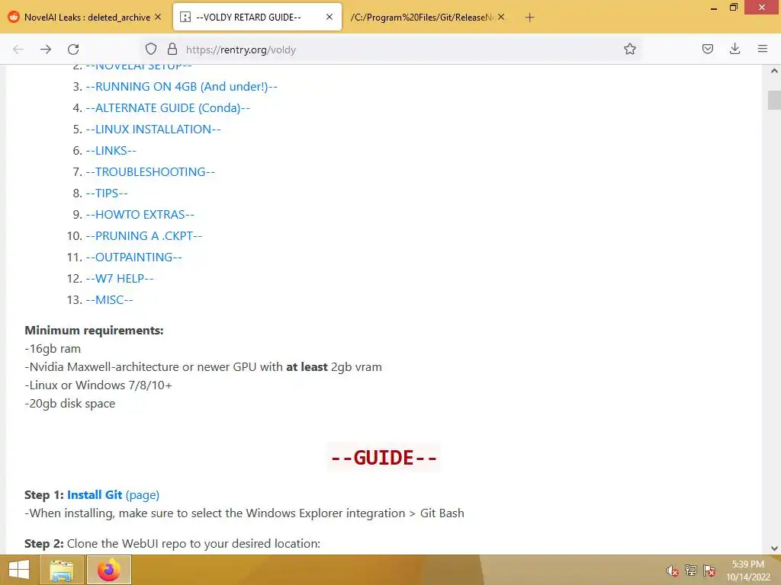This screenshot has width=781, height=585.
Task: Open RUNNING ON 4GB section link
Action: tap(182, 87)
